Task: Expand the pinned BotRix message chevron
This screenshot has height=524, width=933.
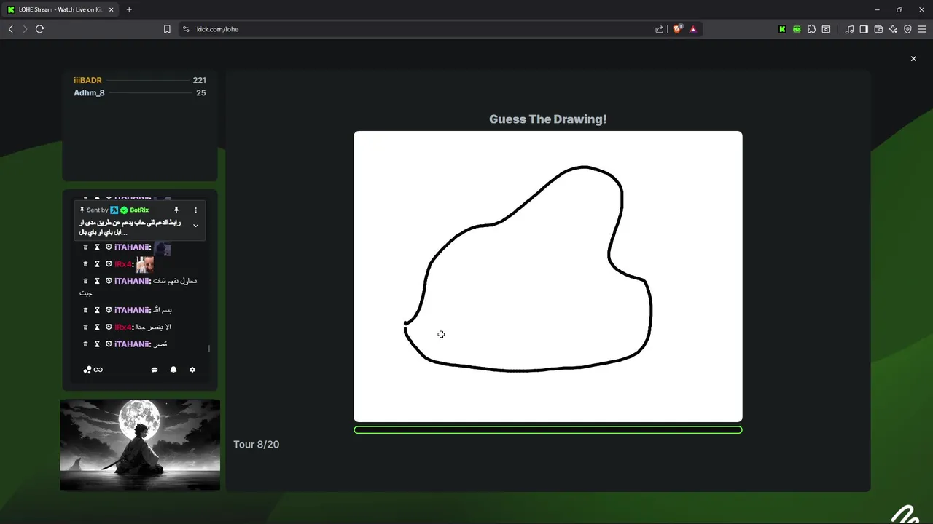Action: (x=195, y=226)
